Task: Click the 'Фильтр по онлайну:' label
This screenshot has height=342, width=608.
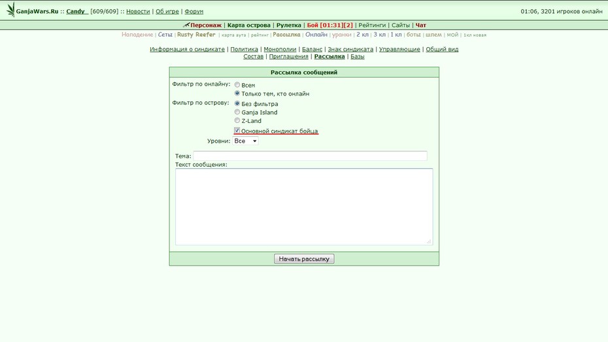Action: click(x=201, y=84)
